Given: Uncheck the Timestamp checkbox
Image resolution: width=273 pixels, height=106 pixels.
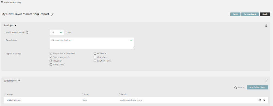Looking at the screenshot, I should coord(51,65).
